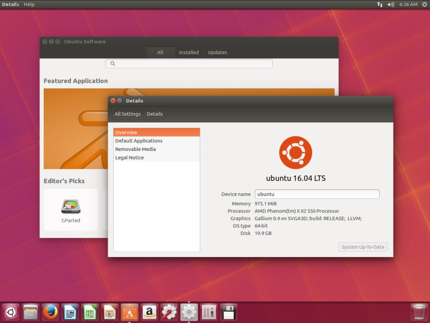Screen dimensions: 430x323
Task: Click the 975.1 MiB memory value
Action: pyautogui.click(x=266, y=204)
